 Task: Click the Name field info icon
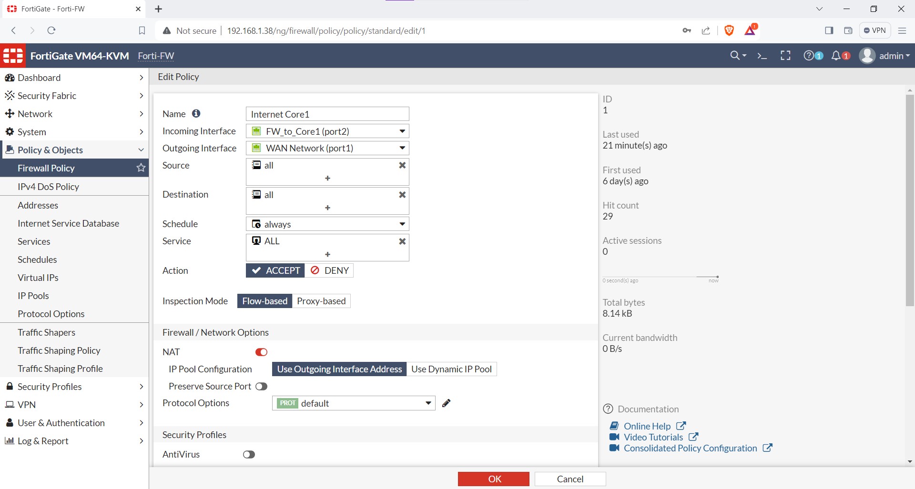point(196,114)
